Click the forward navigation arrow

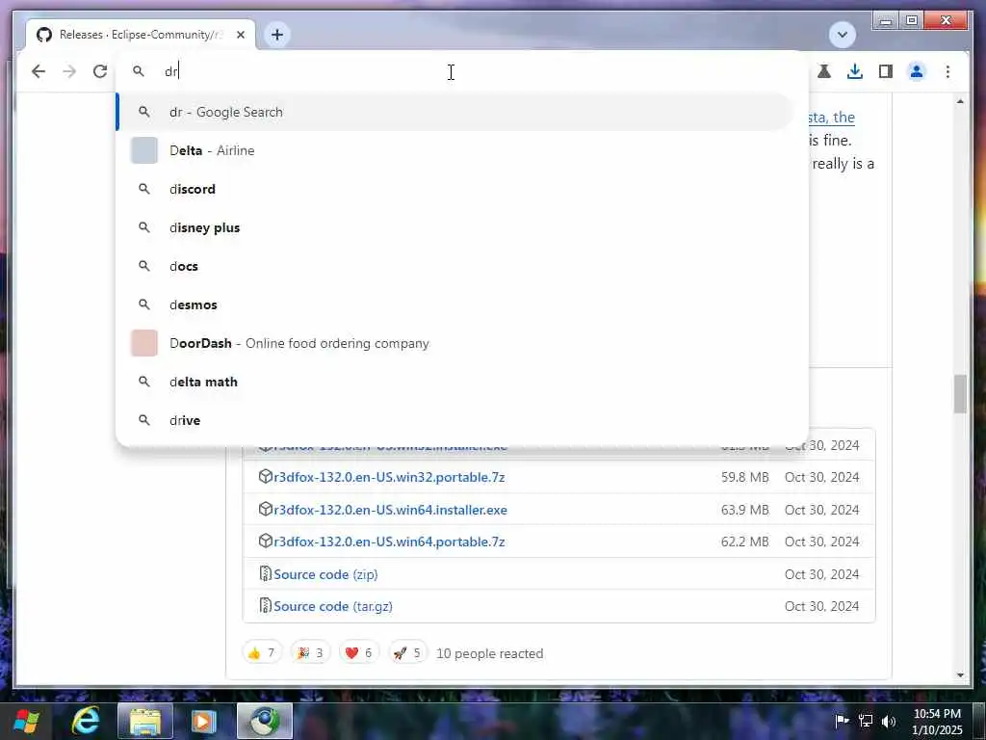[x=69, y=71]
